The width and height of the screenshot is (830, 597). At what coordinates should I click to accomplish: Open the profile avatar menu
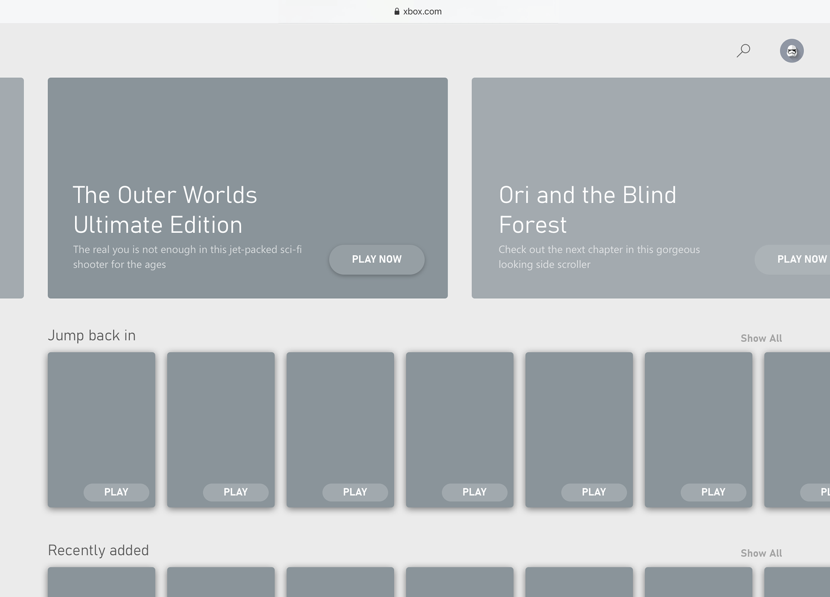click(x=792, y=51)
